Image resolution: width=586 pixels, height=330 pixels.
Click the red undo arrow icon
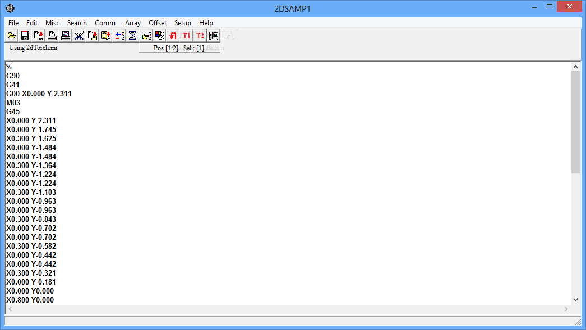173,36
